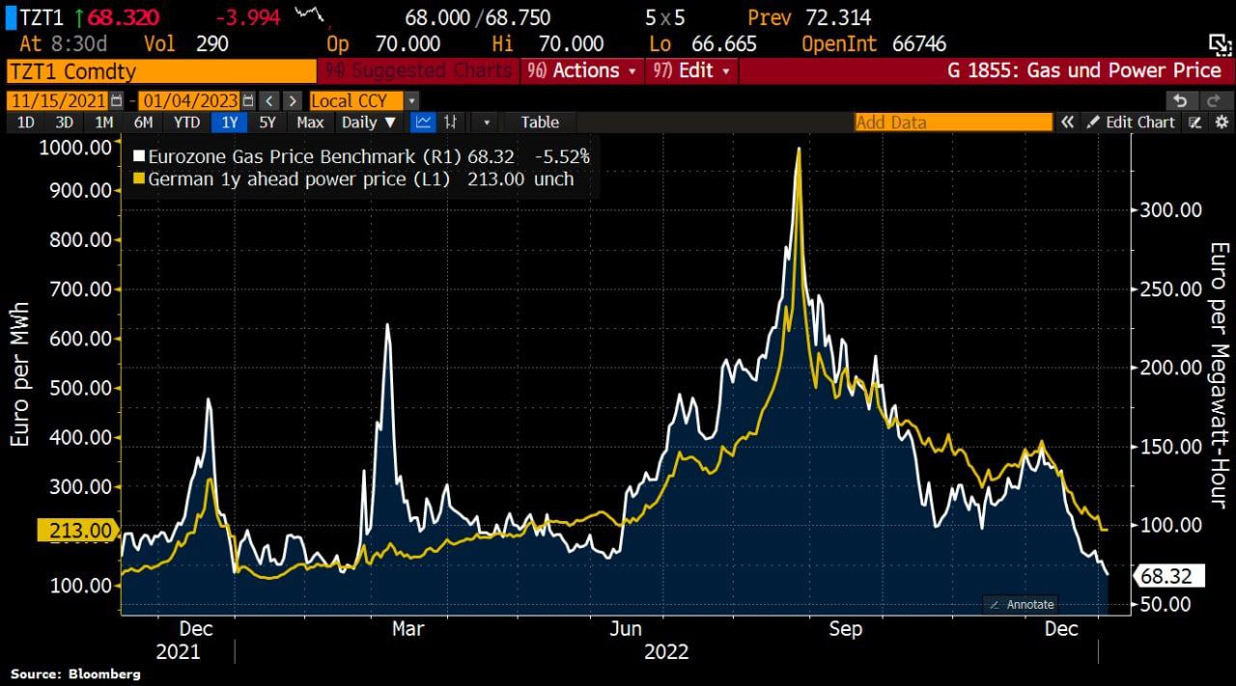Open the Actions dropdown menu

click(581, 70)
